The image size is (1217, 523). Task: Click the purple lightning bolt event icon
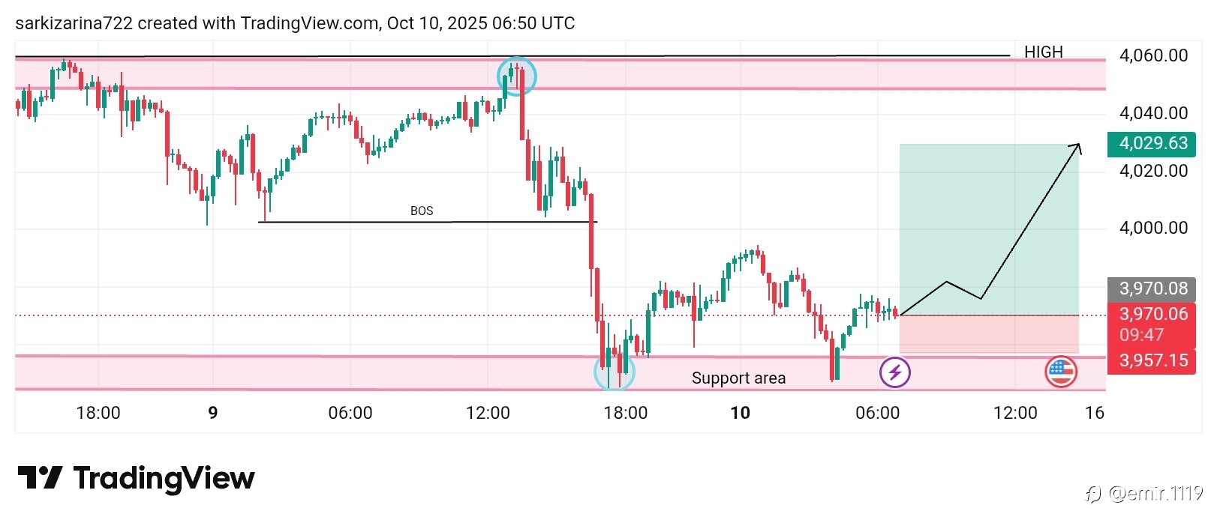pos(894,372)
